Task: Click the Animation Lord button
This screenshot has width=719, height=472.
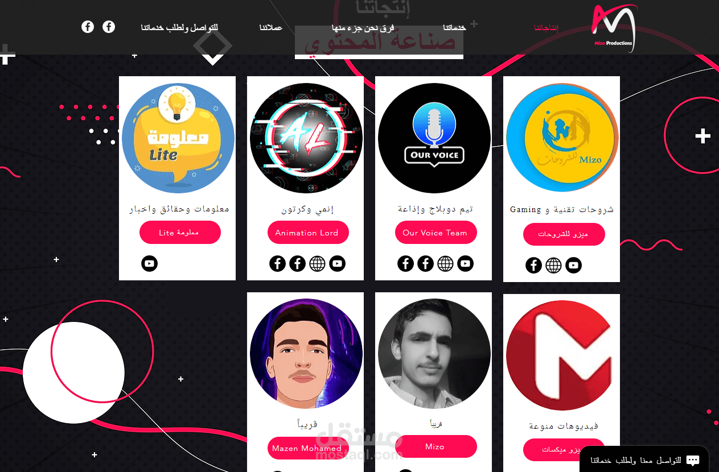Action: tap(308, 233)
